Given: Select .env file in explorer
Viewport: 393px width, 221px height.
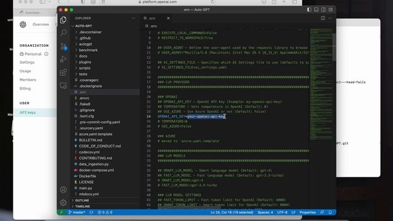Looking at the screenshot, I should pos(82,92).
